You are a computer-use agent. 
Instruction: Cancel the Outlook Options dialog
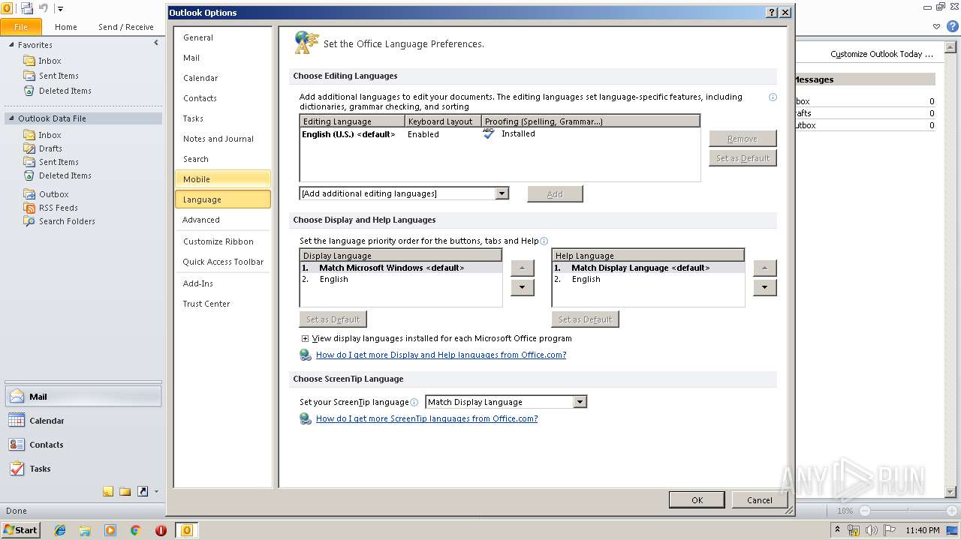pos(759,500)
